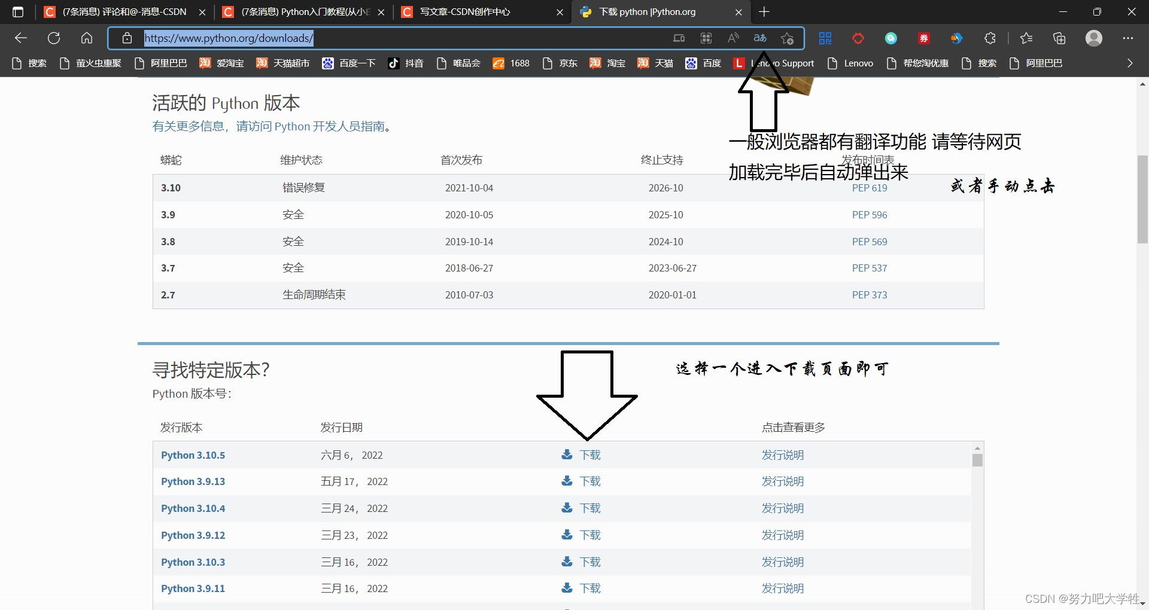Viewport: 1149px width, 610px height.
Task: Switch to 评论和@-消息-CSDN tab
Action: [x=125, y=12]
